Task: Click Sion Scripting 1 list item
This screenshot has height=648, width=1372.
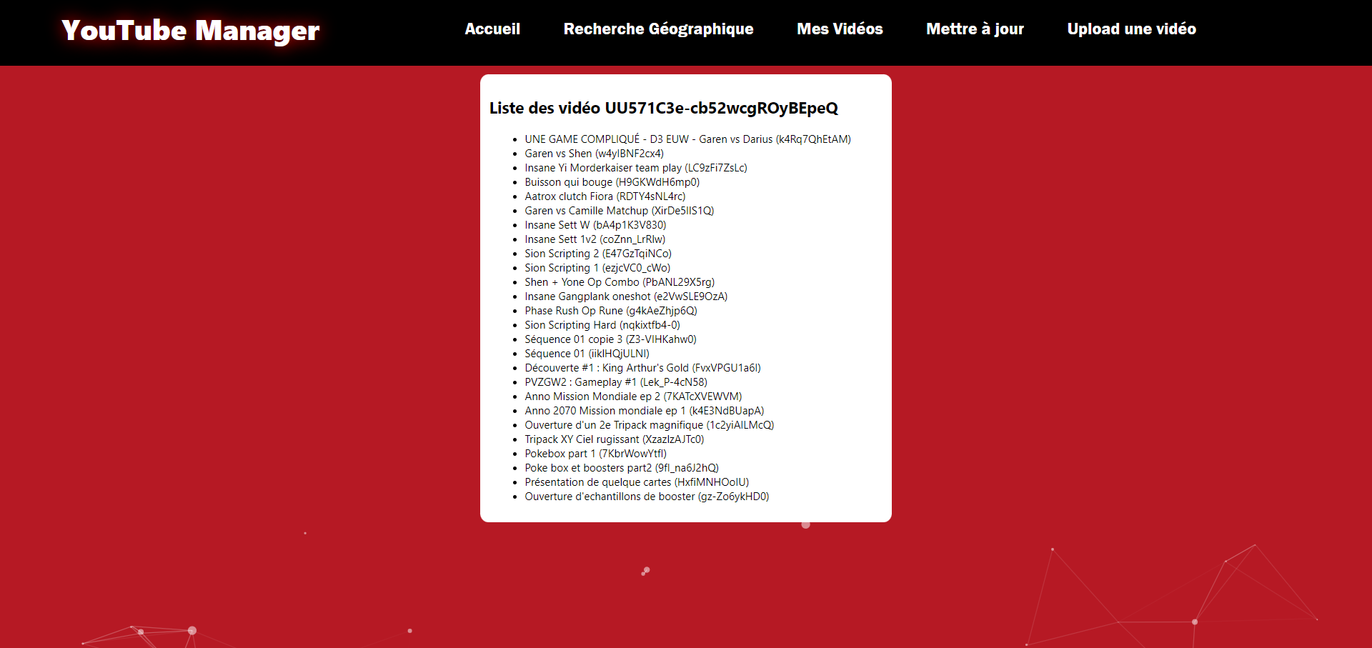Action: [x=597, y=268]
